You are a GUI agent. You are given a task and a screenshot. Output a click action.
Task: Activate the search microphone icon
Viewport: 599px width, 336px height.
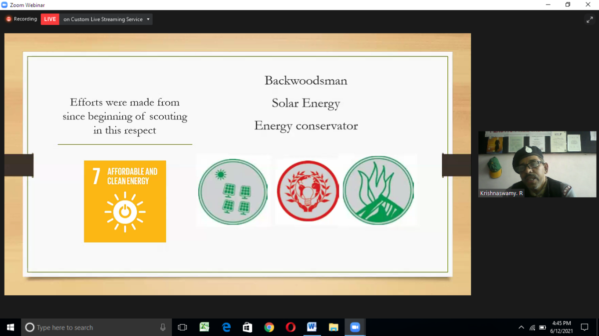[163, 327]
